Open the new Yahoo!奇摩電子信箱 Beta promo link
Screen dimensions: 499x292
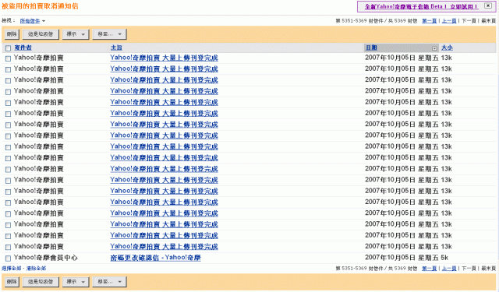421,6
